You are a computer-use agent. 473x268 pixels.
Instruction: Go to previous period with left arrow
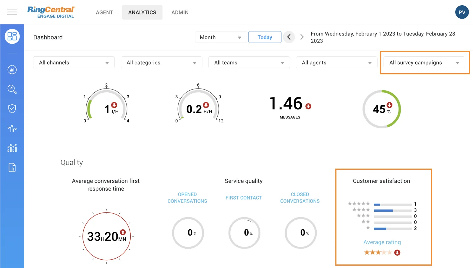click(289, 37)
